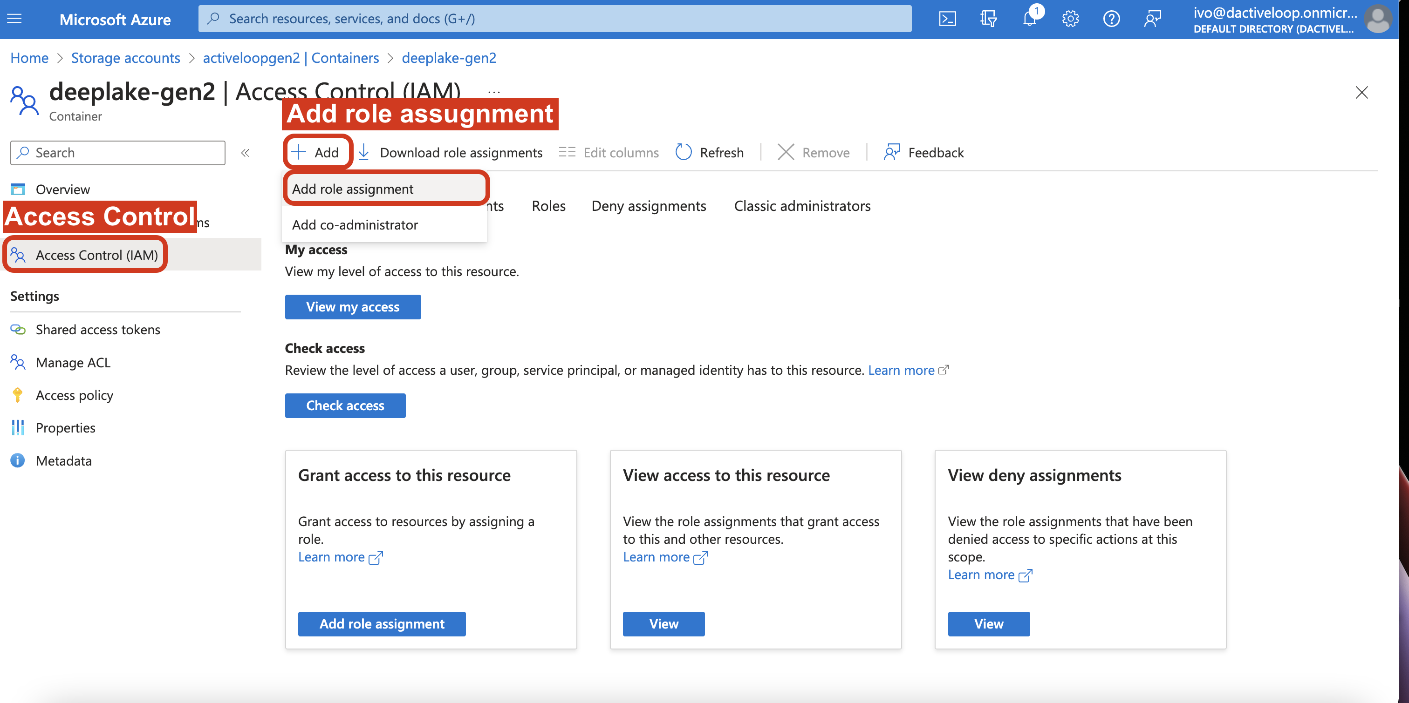Open the portal settings gear
The height and width of the screenshot is (703, 1409).
tap(1070, 19)
